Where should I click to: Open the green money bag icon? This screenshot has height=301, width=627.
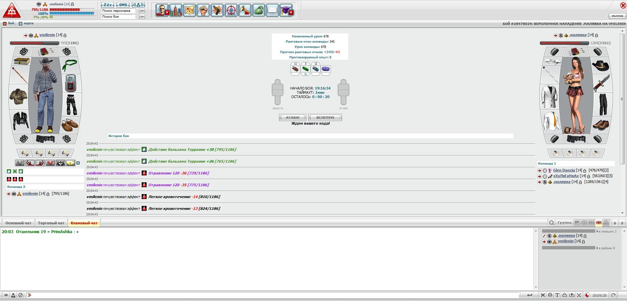[258, 10]
